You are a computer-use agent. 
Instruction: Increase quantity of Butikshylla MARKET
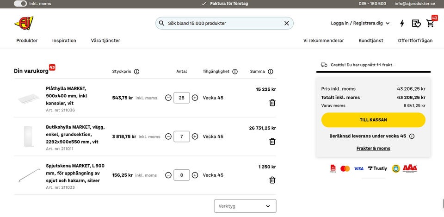195,136
